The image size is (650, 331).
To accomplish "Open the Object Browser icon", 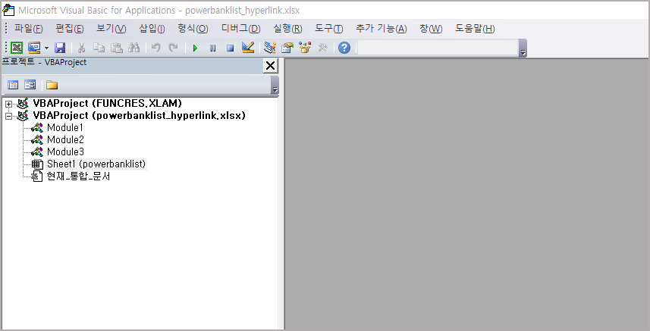I will pos(305,48).
